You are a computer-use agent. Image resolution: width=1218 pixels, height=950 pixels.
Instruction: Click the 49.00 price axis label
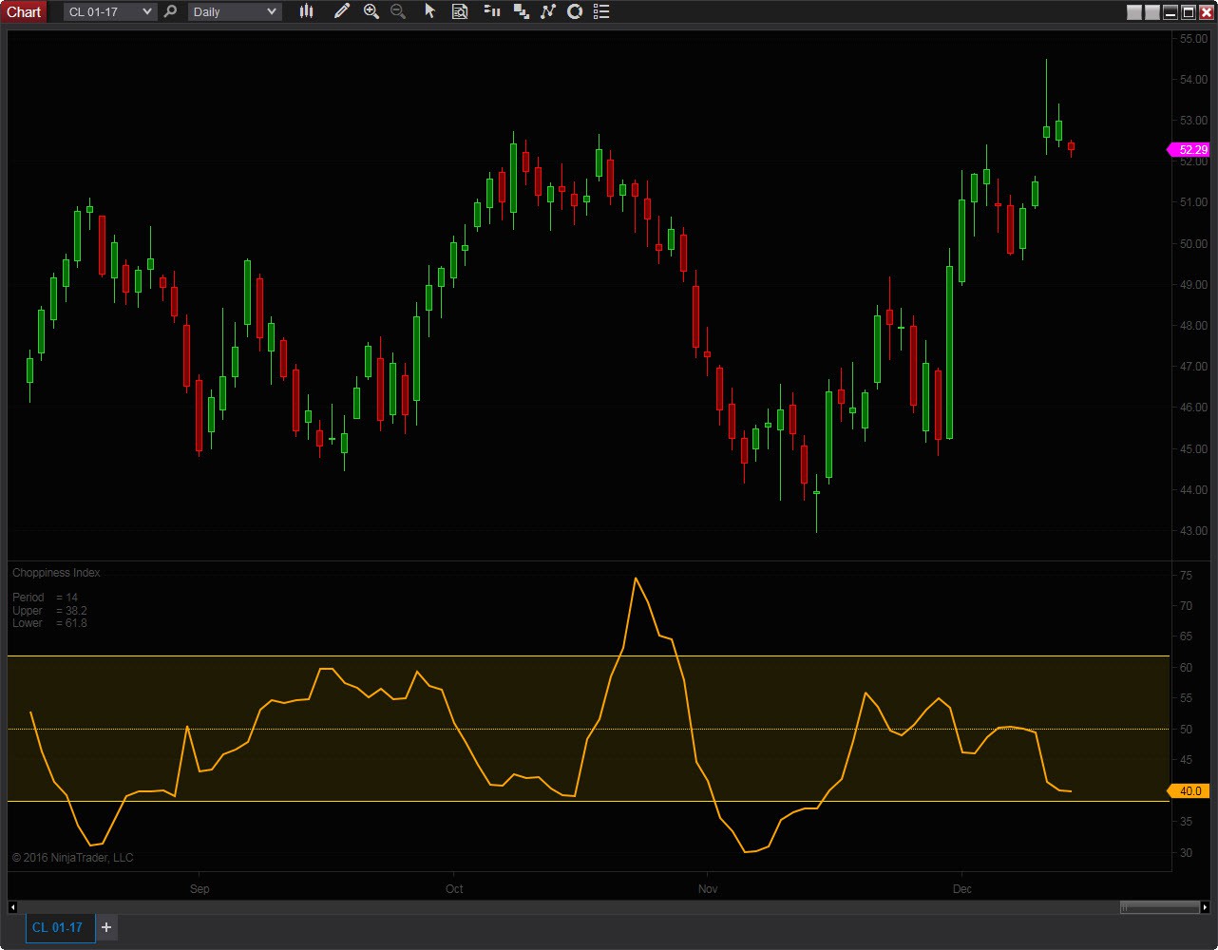click(x=1193, y=284)
